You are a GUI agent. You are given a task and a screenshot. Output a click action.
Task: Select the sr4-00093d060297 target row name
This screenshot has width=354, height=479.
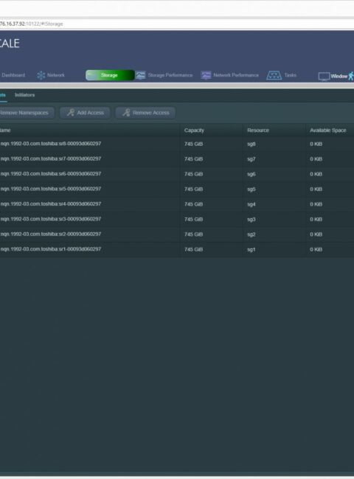click(51, 203)
